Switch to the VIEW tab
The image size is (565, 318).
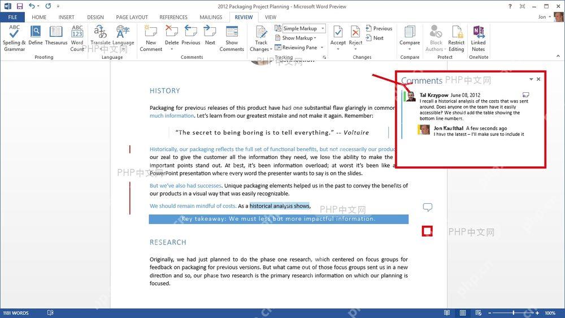(271, 17)
